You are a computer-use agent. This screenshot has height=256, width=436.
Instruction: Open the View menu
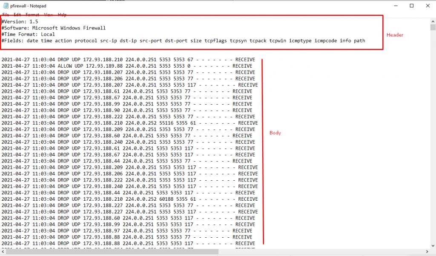pyautogui.click(x=49, y=14)
